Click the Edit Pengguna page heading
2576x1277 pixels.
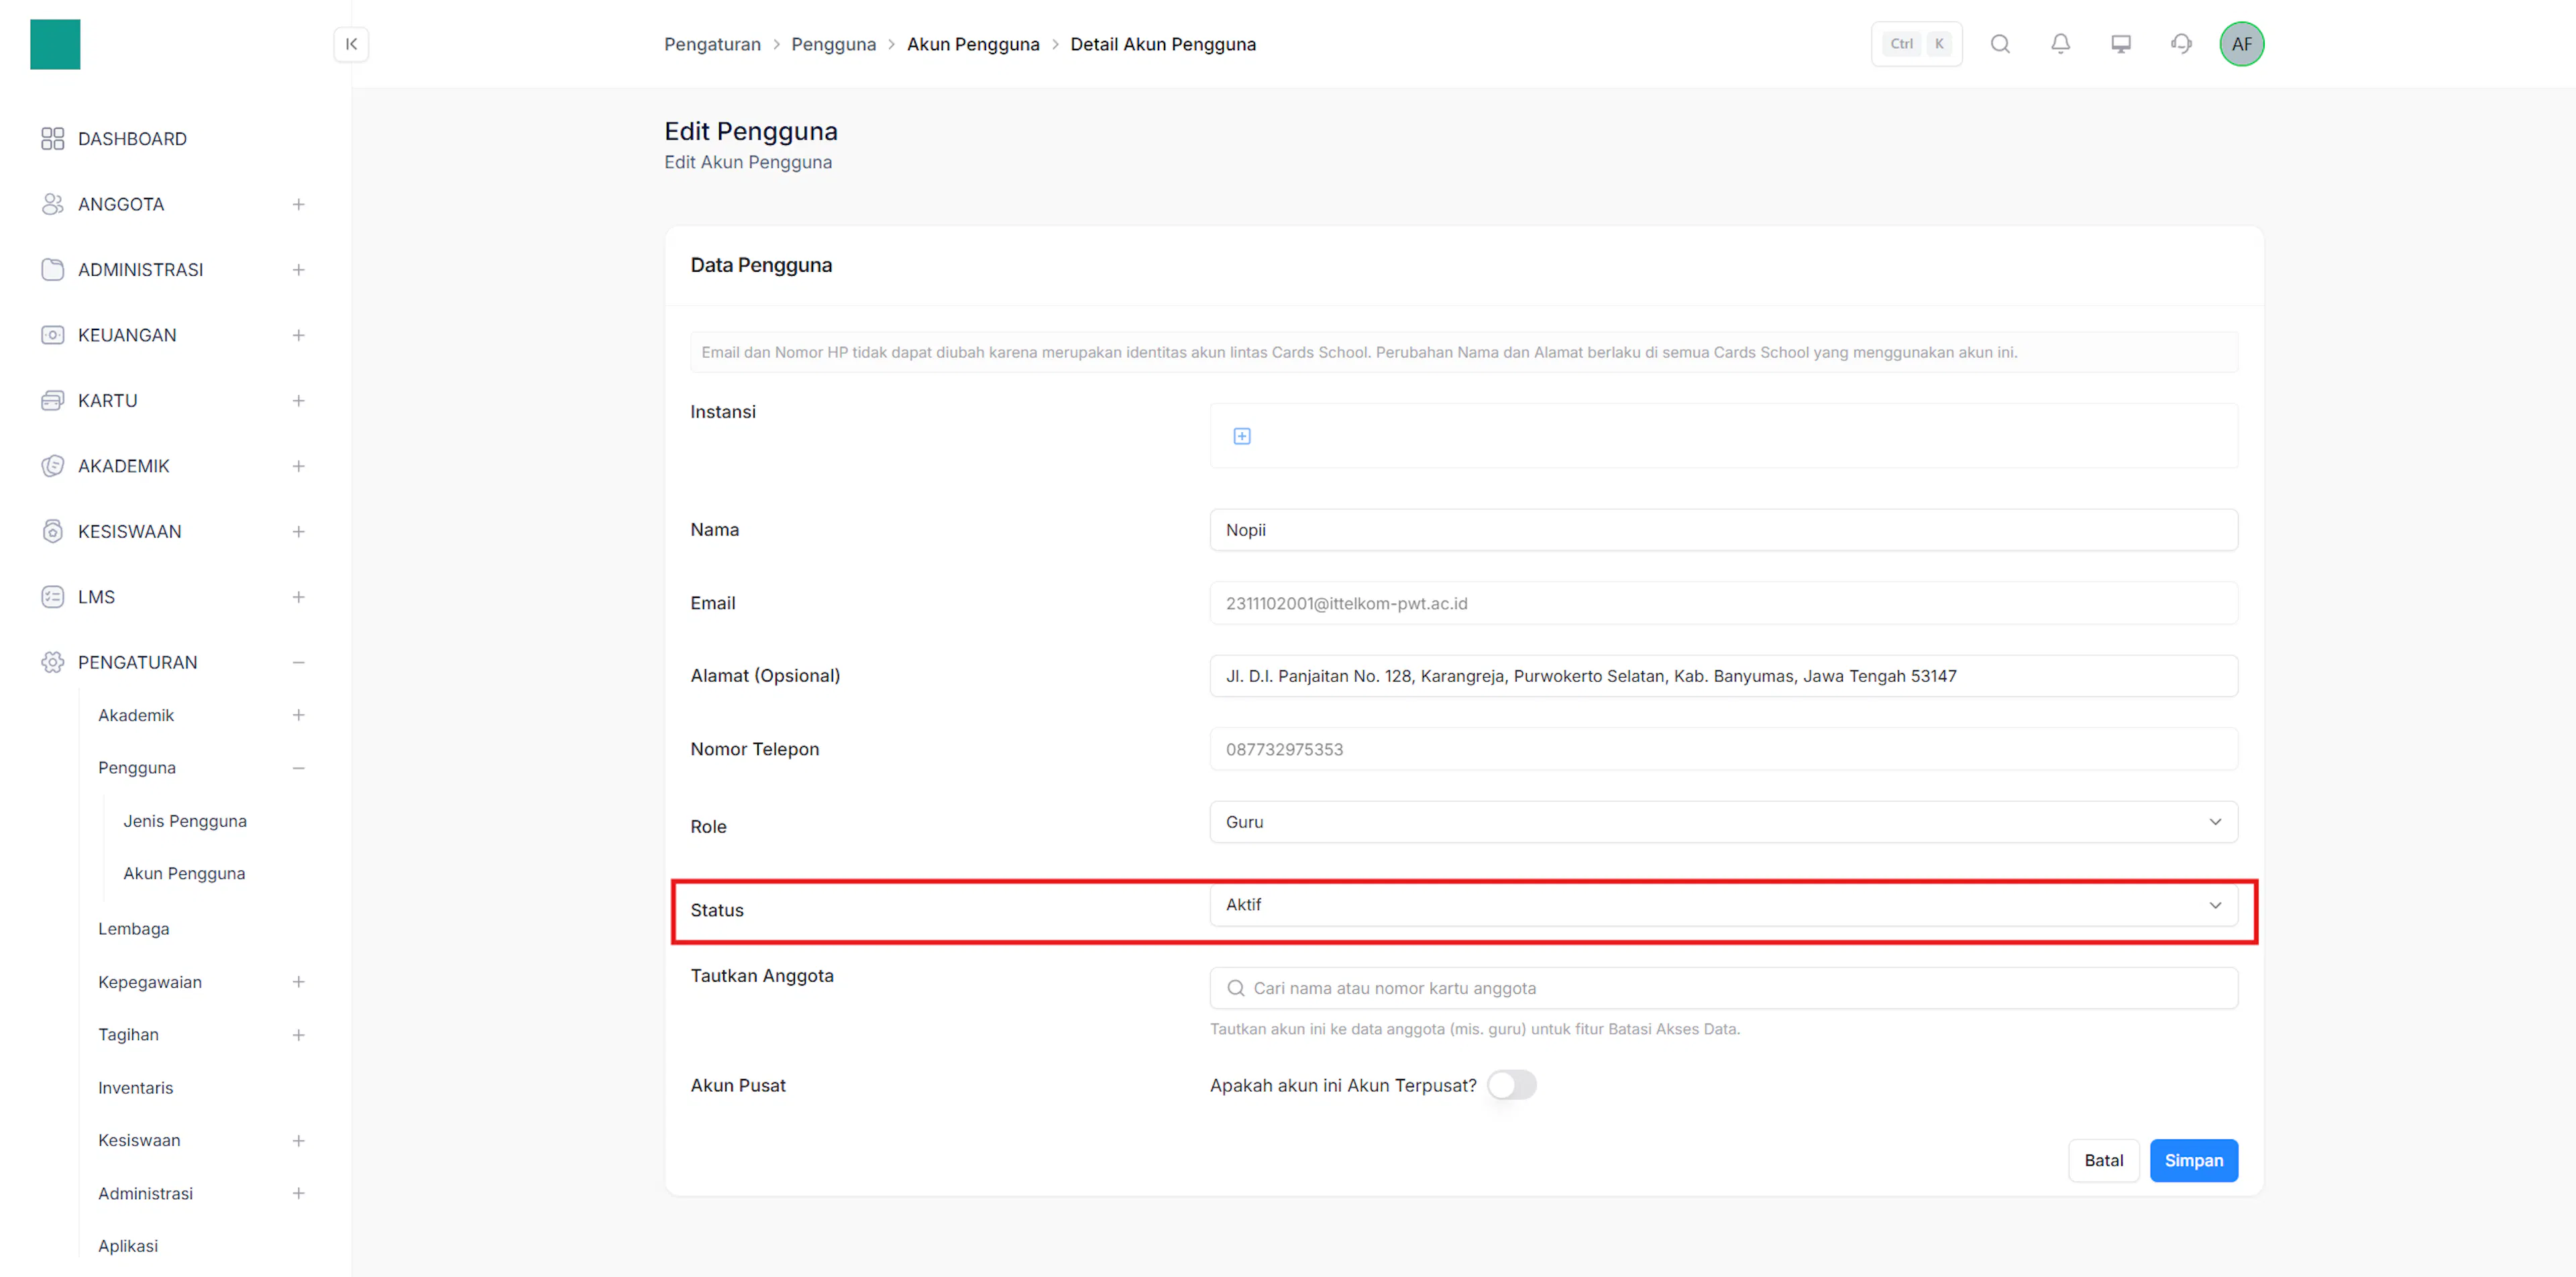click(751, 131)
